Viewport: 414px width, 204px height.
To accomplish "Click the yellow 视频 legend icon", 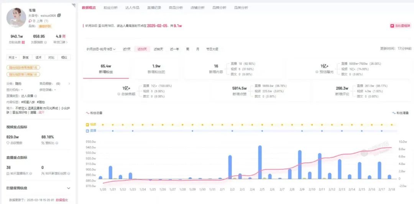I will (x=87, y=125).
